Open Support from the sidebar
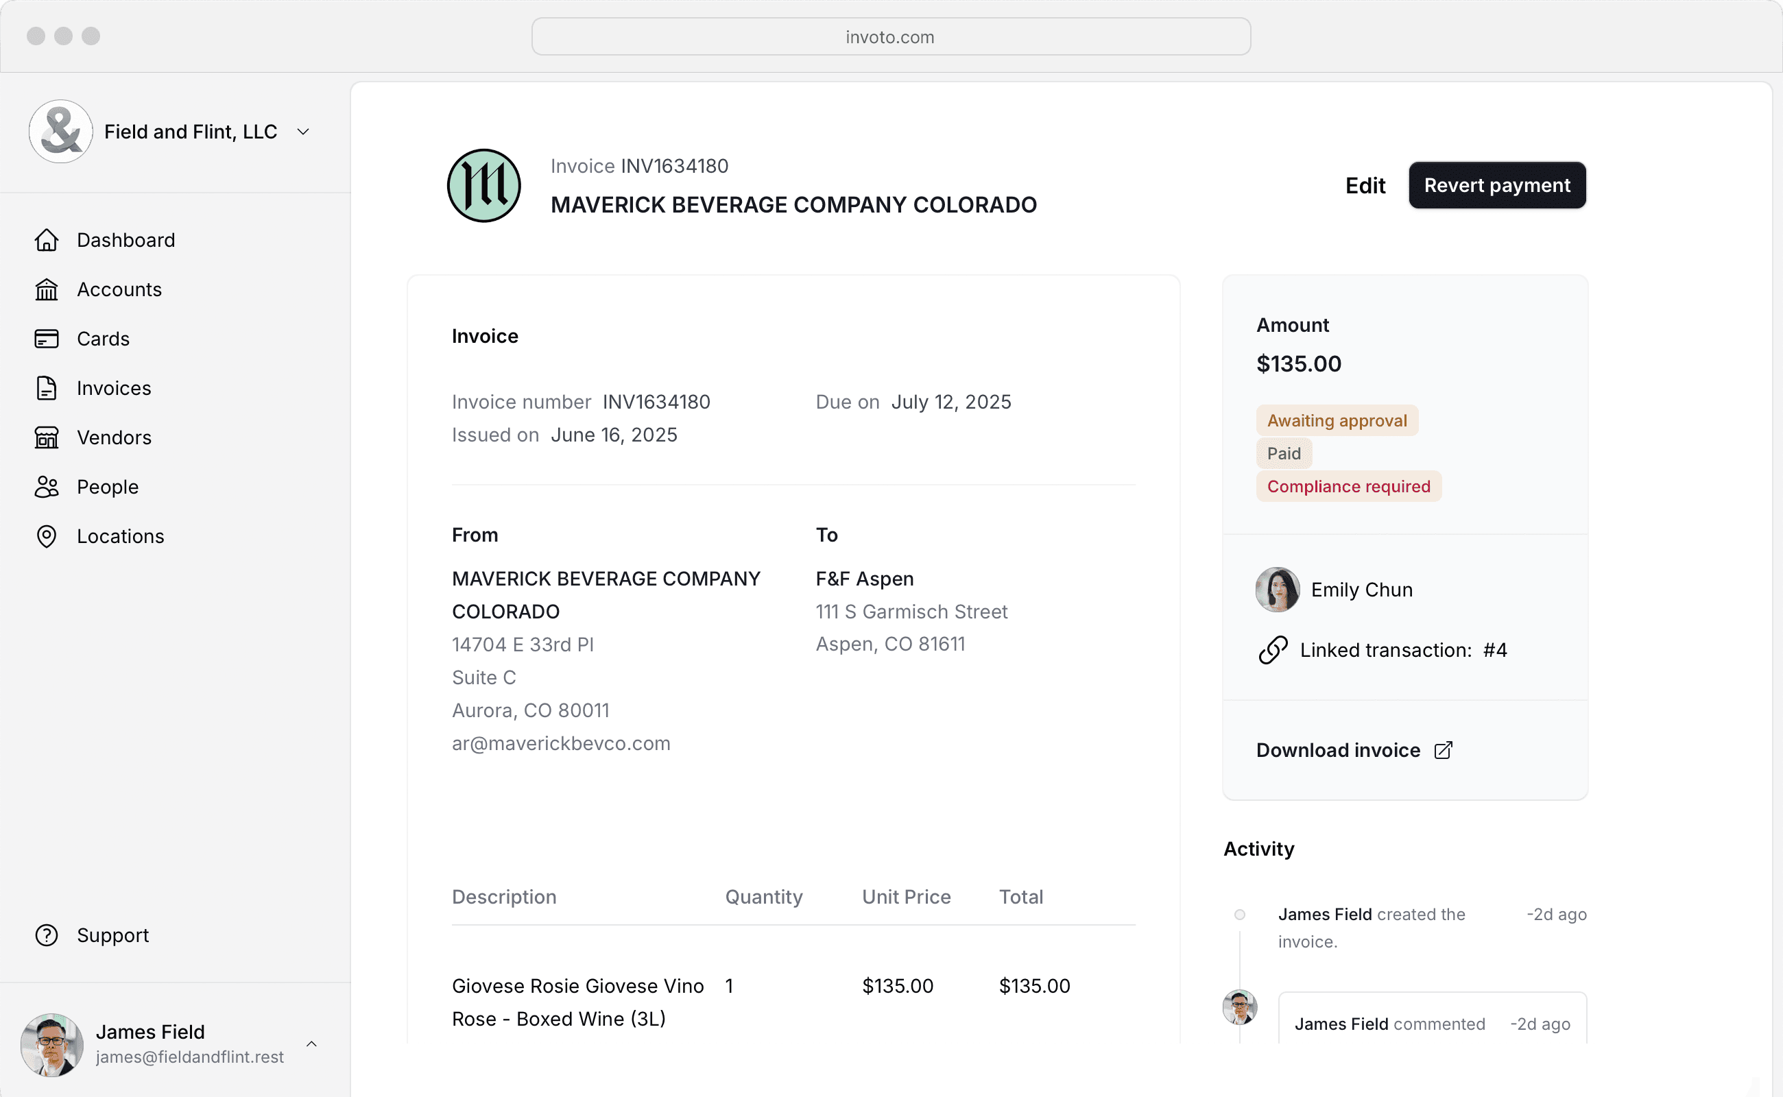The height and width of the screenshot is (1097, 1783). point(112,935)
